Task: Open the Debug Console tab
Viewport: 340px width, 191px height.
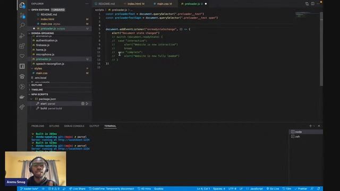Action: click(x=74, y=126)
